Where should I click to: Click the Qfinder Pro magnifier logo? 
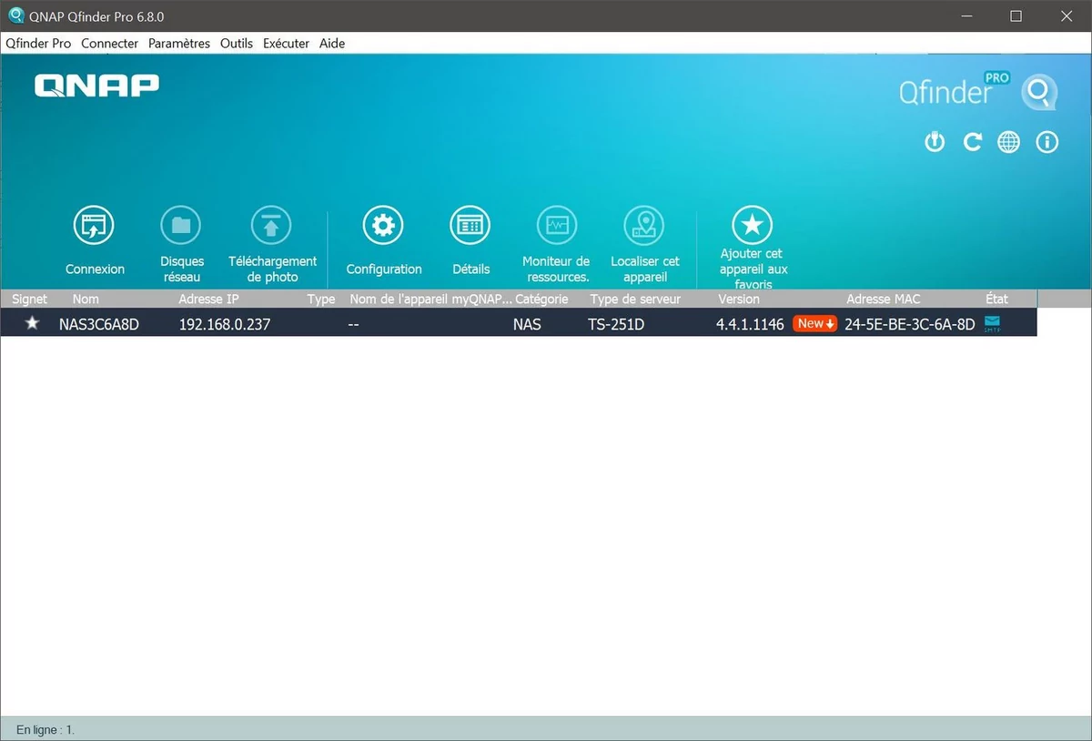point(1039,92)
